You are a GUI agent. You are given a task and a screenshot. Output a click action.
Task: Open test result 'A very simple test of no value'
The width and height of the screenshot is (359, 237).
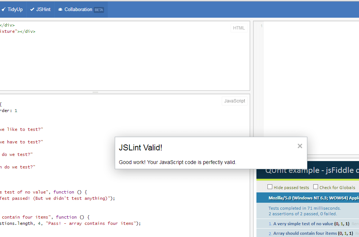click(303, 224)
